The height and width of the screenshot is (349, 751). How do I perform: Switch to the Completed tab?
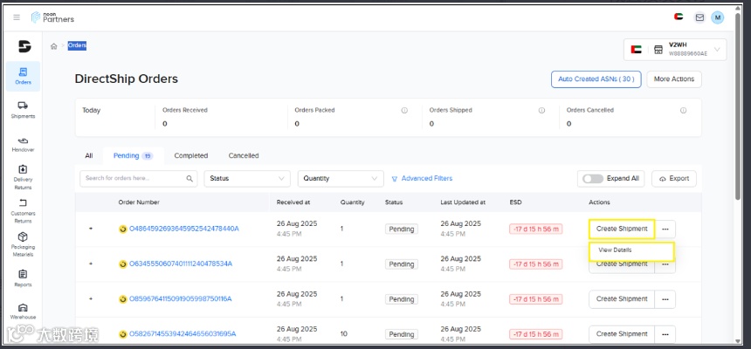click(x=190, y=155)
